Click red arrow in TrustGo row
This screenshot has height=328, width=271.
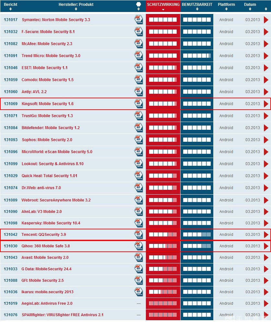[x=266, y=116]
